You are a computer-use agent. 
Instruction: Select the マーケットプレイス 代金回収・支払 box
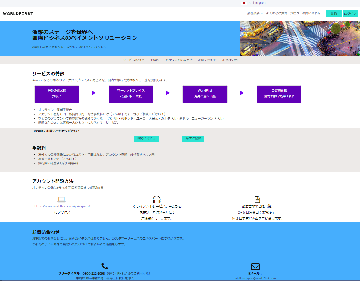pos(131,94)
